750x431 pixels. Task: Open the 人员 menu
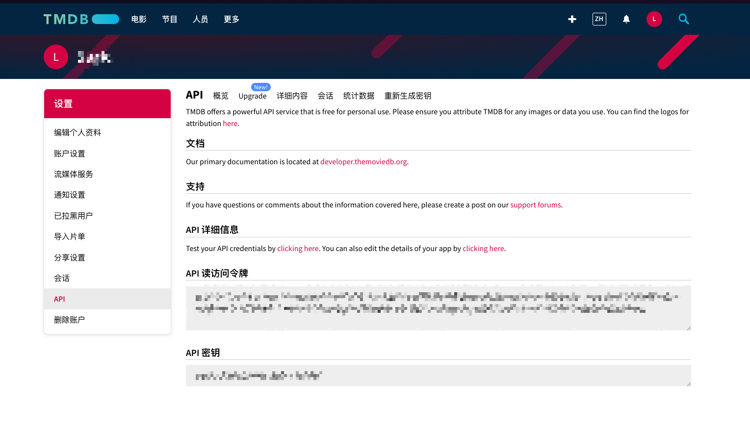click(x=201, y=19)
